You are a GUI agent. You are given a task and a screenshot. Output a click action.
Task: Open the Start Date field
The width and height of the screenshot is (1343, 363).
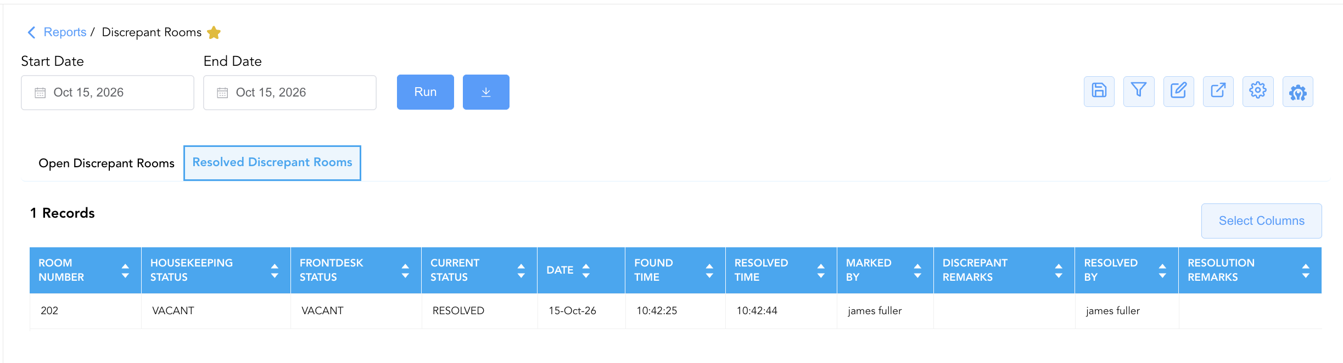(x=108, y=93)
